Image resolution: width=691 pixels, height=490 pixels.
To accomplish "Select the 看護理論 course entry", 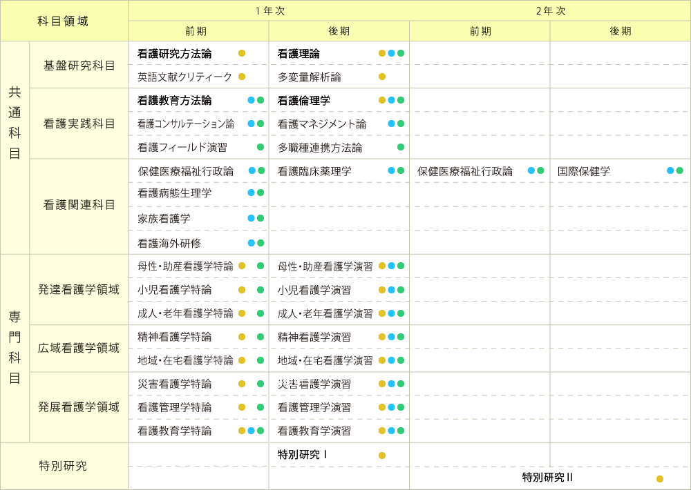I will click(x=299, y=54).
